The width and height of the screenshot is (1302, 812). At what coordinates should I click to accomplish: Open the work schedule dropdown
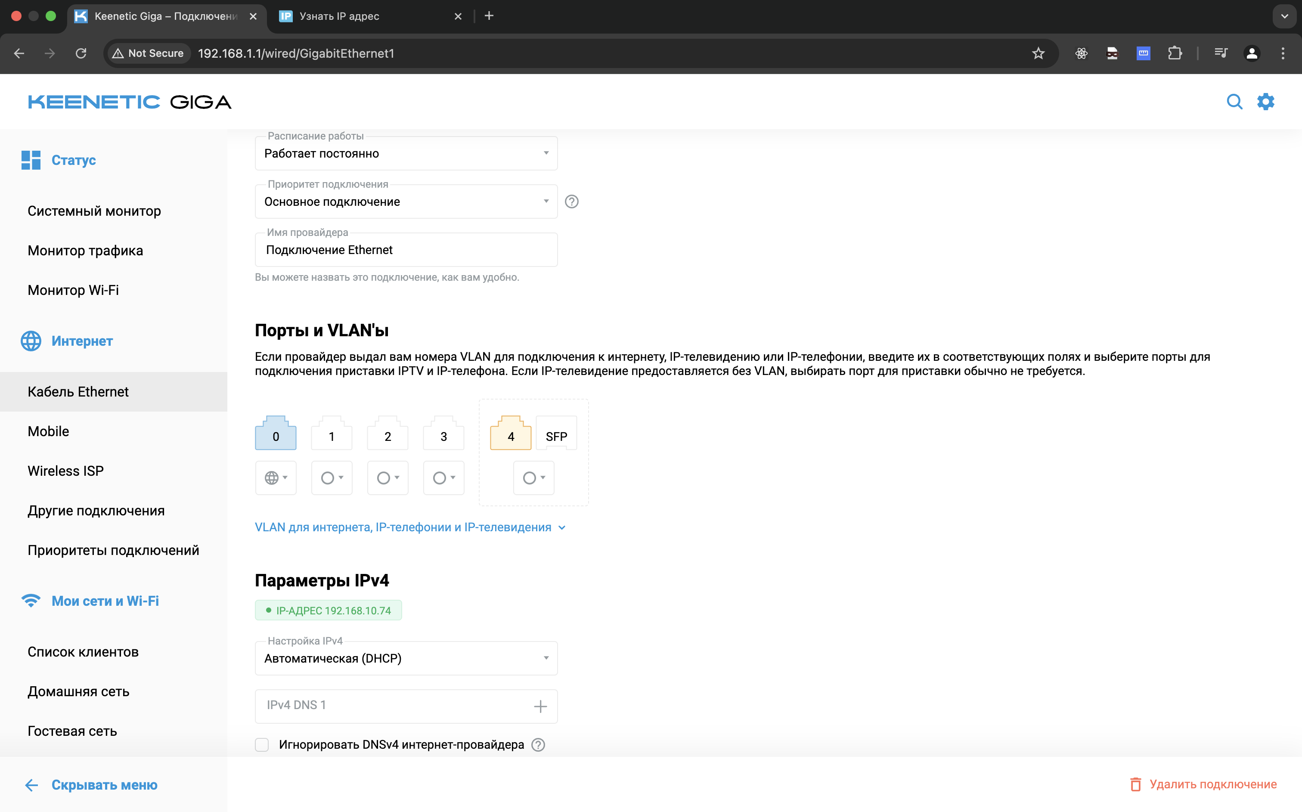(x=406, y=154)
